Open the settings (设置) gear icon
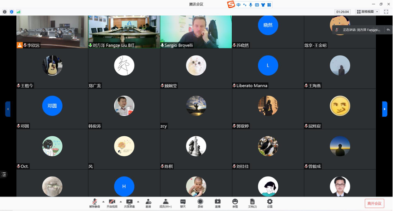This screenshot has height=211, width=393. point(270,202)
